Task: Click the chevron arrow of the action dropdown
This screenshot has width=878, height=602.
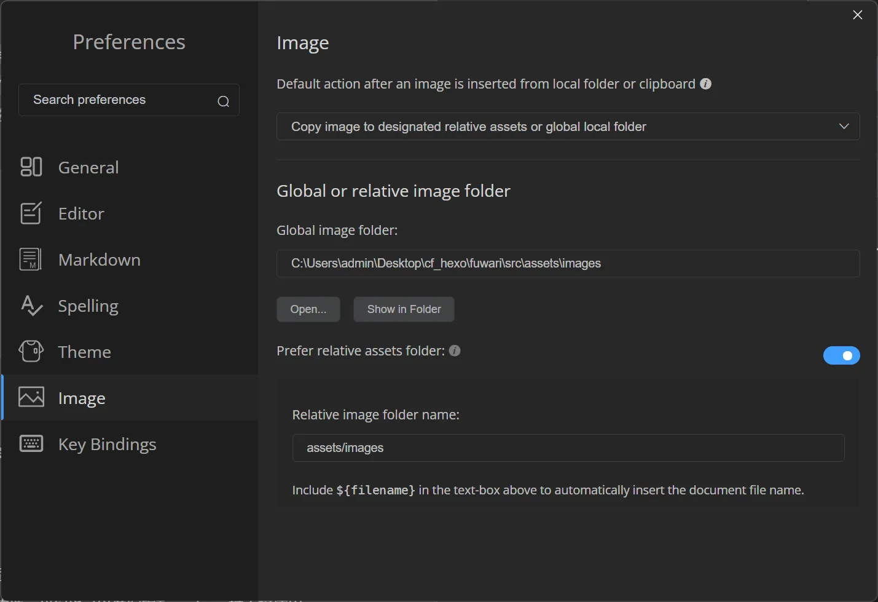Action: point(844,126)
